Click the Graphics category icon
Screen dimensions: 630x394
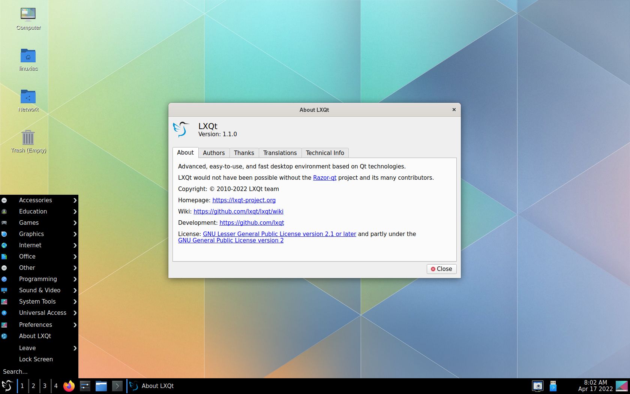coord(4,234)
